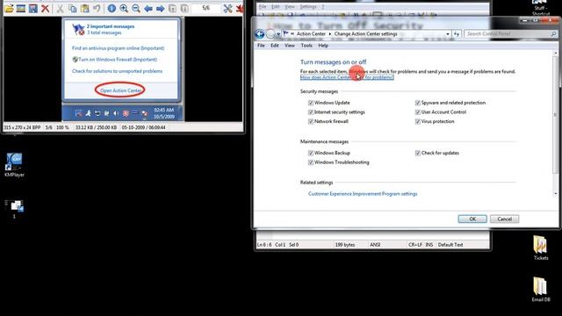Viewport: 562px width, 316px height.
Task: Click 'CR+LF' in text editor status bar
Action: coord(415,245)
